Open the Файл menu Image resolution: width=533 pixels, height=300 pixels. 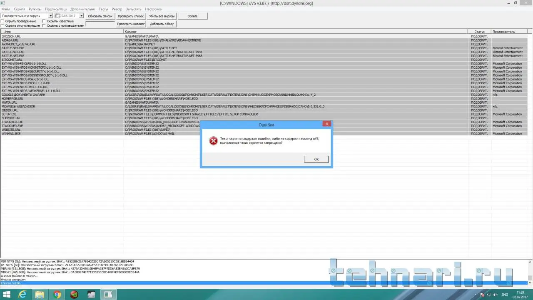[6, 9]
